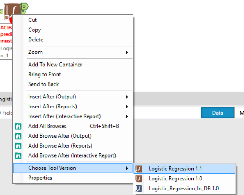This screenshot has width=244, height=195.
Task: Click binoculars icon for Add Browse After (Output)
Action: pyautogui.click(x=18, y=136)
